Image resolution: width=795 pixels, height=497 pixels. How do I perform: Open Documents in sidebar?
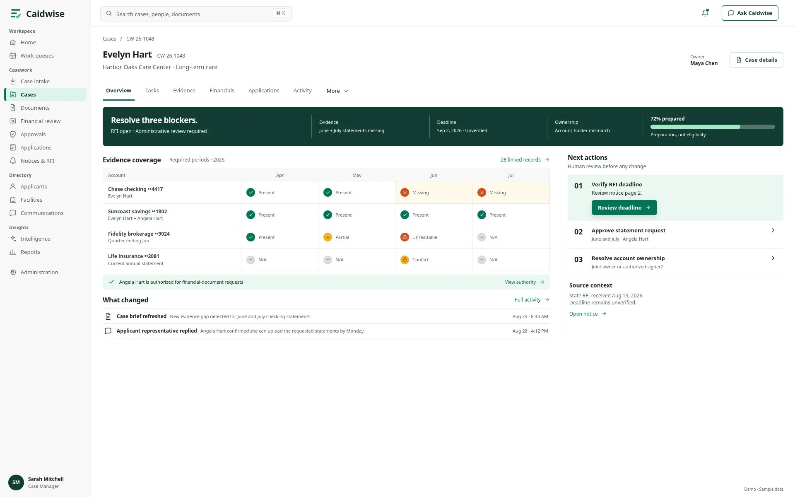pyautogui.click(x=46, y=108)
